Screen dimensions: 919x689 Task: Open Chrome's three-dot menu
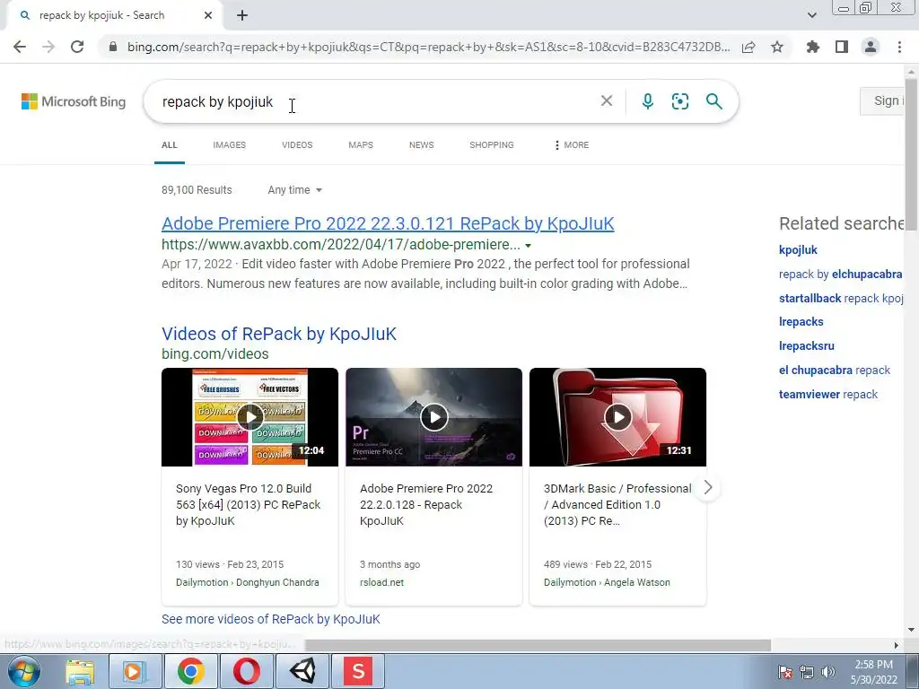pos(899,47)
